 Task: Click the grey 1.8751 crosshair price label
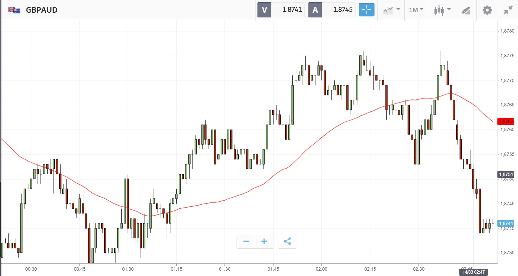(x=506, y=174)
